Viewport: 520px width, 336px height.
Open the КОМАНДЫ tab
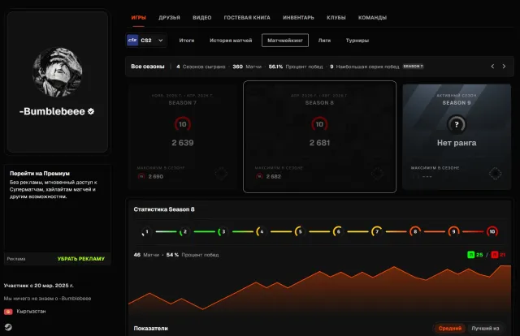pos(372,18)
